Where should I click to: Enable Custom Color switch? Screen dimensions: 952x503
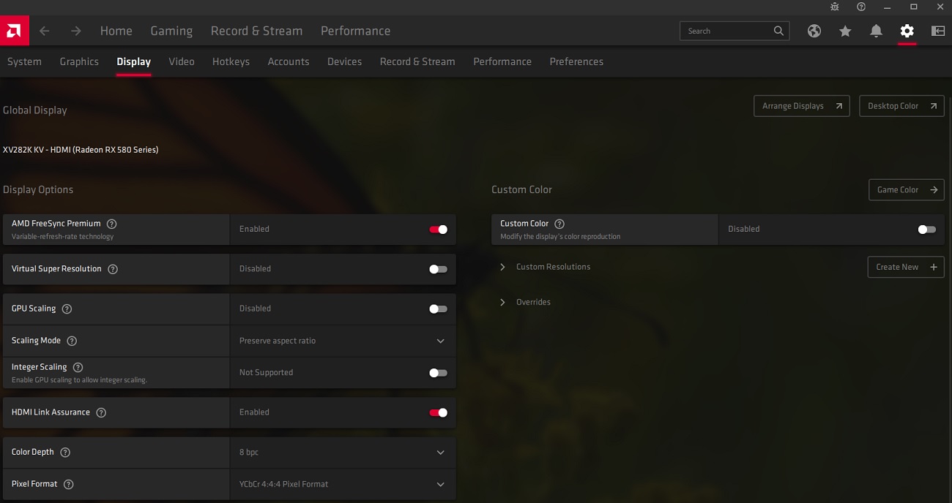pos(926,230)
